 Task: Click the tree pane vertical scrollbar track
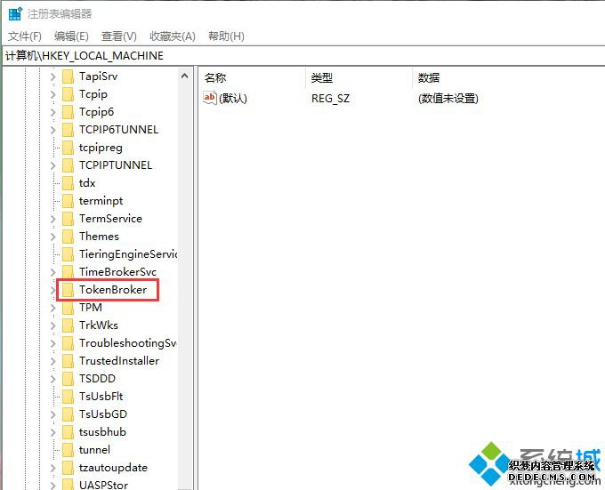(185, 286)
